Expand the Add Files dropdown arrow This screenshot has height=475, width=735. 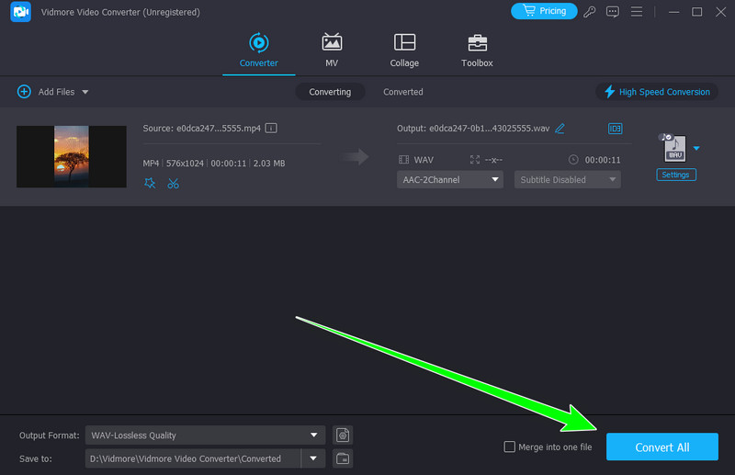85,92
